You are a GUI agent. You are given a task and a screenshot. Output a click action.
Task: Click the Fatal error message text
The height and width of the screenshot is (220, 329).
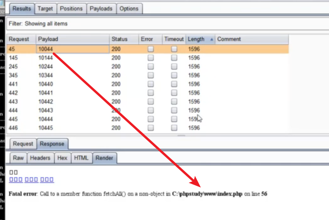tap(138, 194)
